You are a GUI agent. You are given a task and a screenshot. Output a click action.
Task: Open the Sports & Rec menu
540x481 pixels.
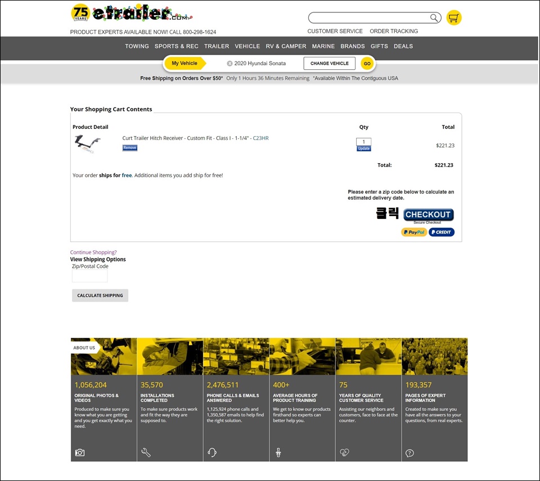[176, 46]
